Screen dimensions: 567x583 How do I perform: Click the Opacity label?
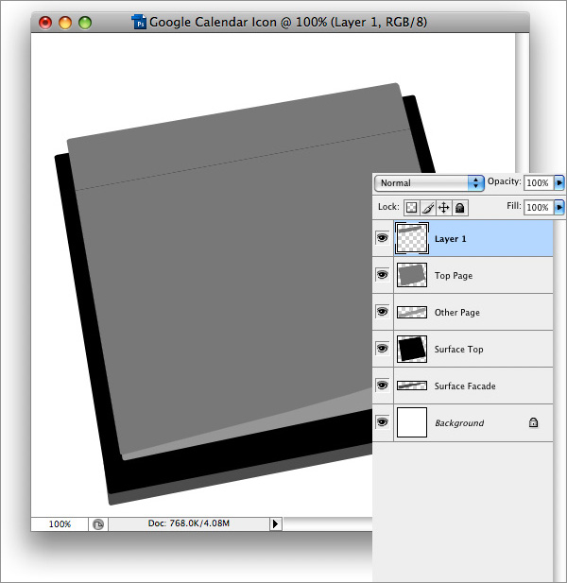point(505,181)
